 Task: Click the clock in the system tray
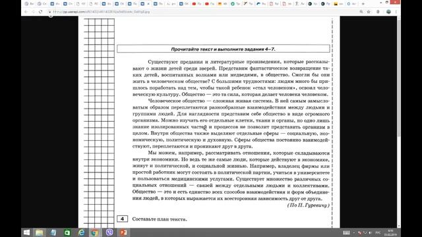tap(390, 232)
